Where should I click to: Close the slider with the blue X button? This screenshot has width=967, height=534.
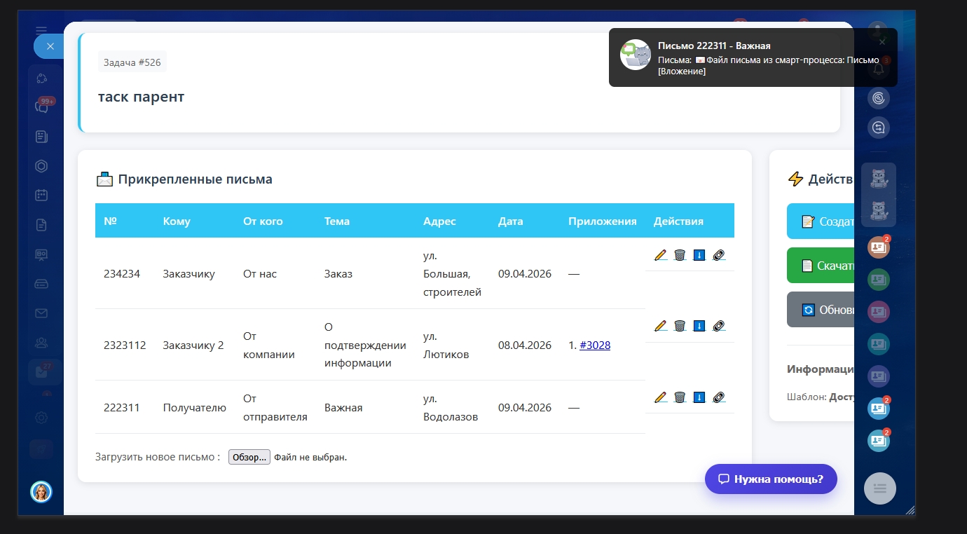pos(50,46)
